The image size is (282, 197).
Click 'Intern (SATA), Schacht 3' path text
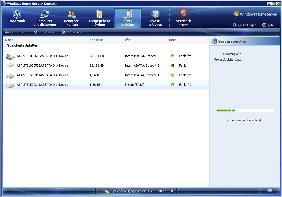(142, 65)
